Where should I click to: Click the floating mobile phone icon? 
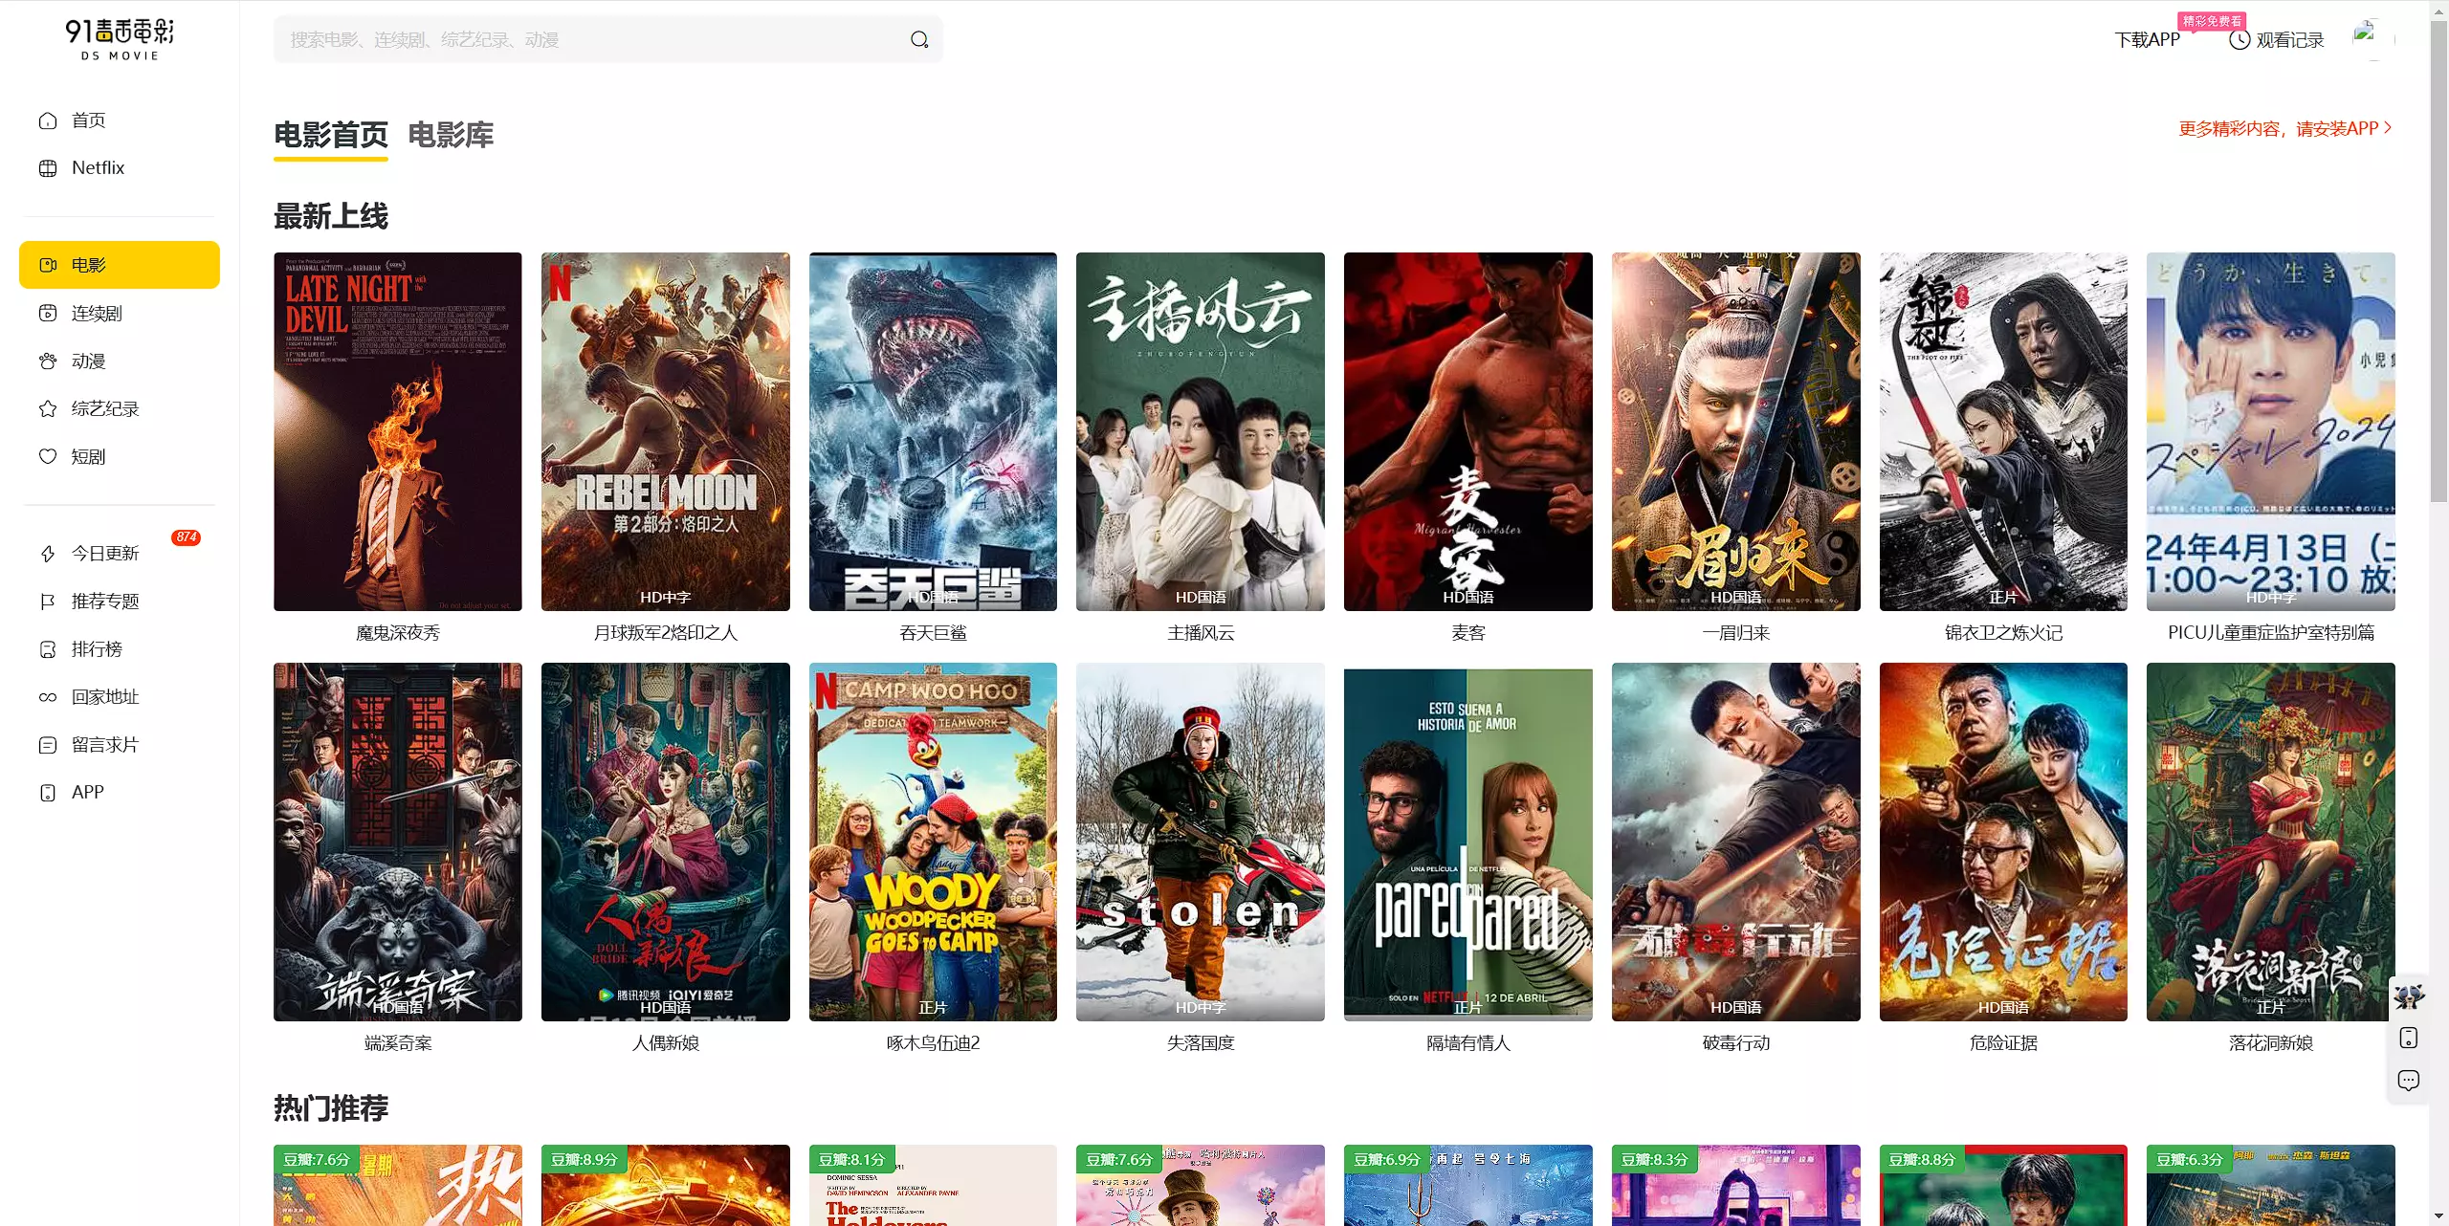pyautogui.click(x=2408, y=1039)
